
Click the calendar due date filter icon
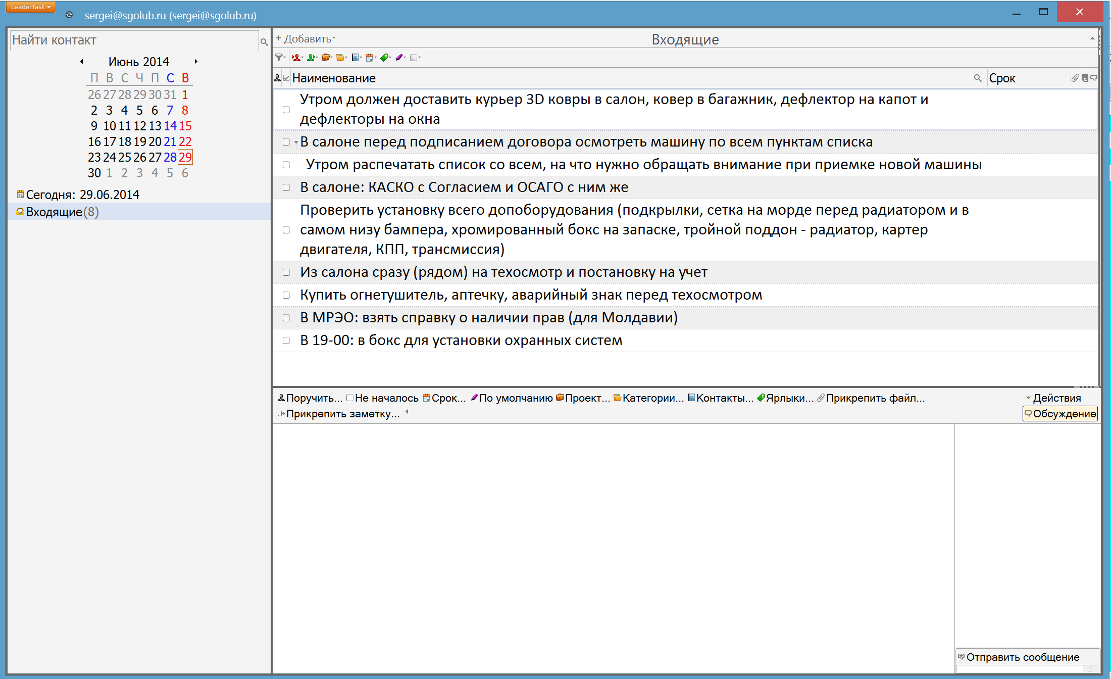coord(370,58)
